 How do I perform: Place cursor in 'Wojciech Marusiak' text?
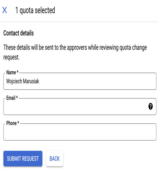(23, 81)
